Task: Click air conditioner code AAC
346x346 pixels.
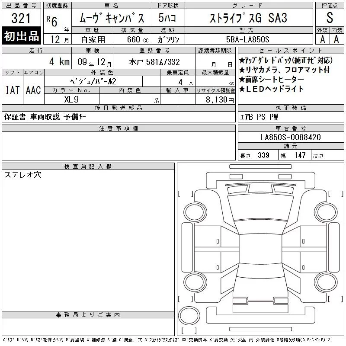Action: (x=33, y=90)
